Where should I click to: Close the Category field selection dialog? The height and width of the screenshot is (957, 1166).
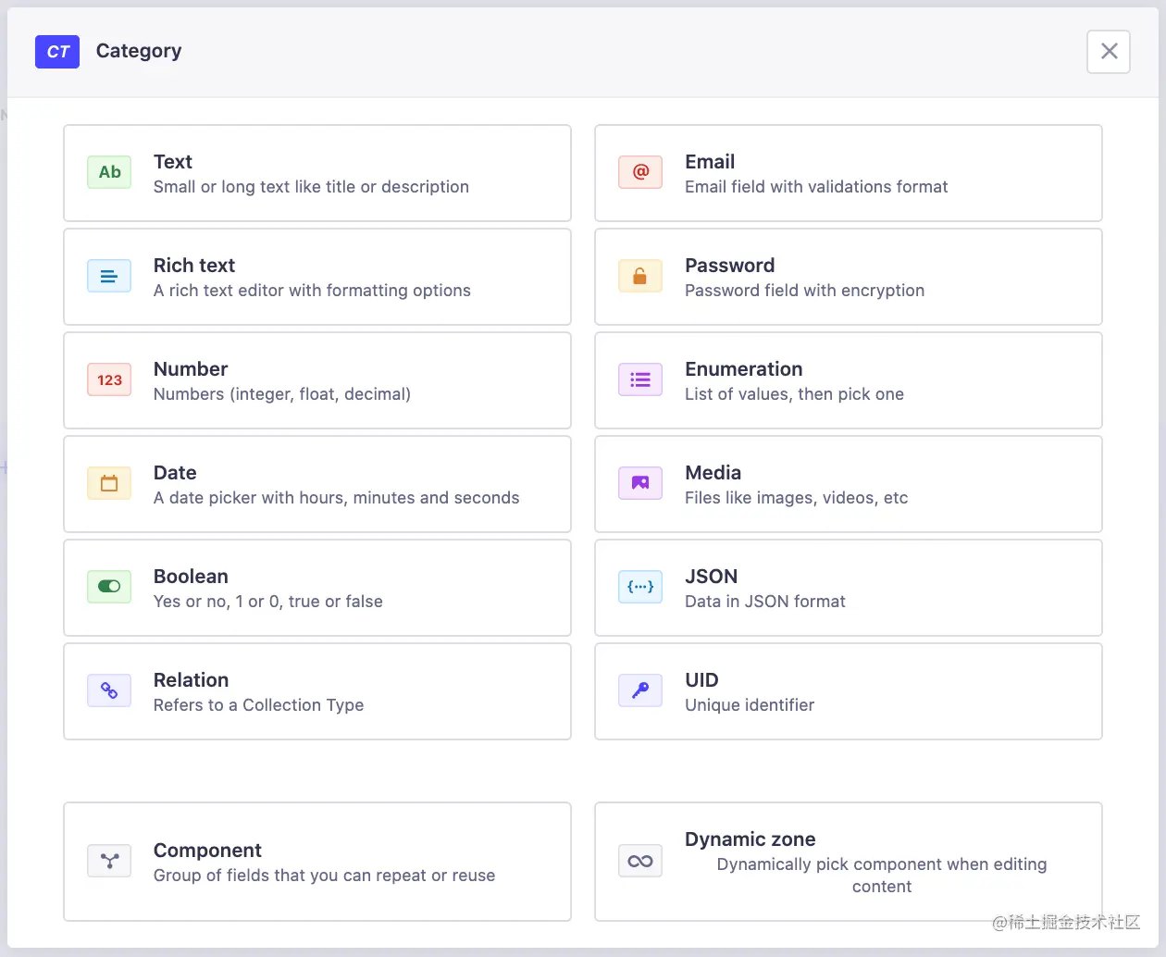point(1109,51)
